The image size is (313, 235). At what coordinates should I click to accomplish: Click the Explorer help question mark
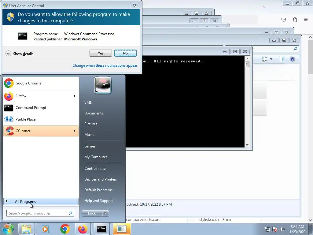(293, 59)
